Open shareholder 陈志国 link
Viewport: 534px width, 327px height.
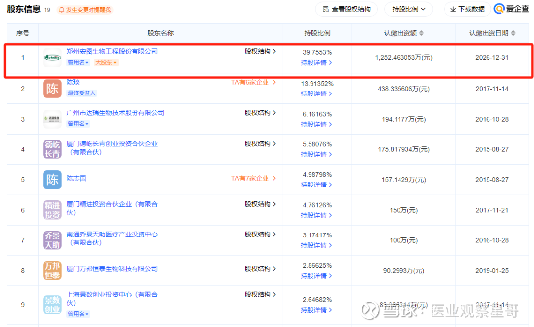click(76, 178)
